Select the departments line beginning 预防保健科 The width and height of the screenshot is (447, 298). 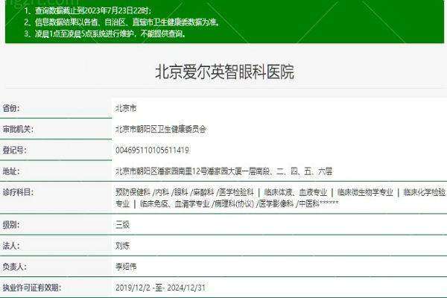pos(281,192)
